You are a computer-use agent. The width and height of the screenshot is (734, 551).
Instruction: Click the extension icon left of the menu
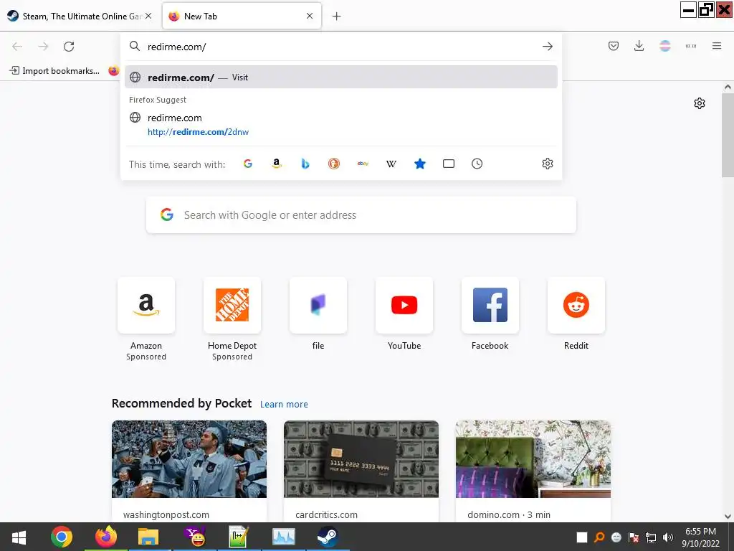[x=691, y=46]
